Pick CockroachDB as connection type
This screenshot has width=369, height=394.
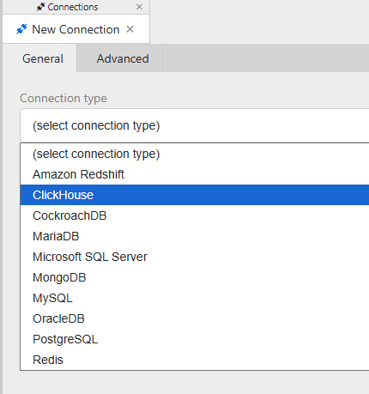(195, 215)
